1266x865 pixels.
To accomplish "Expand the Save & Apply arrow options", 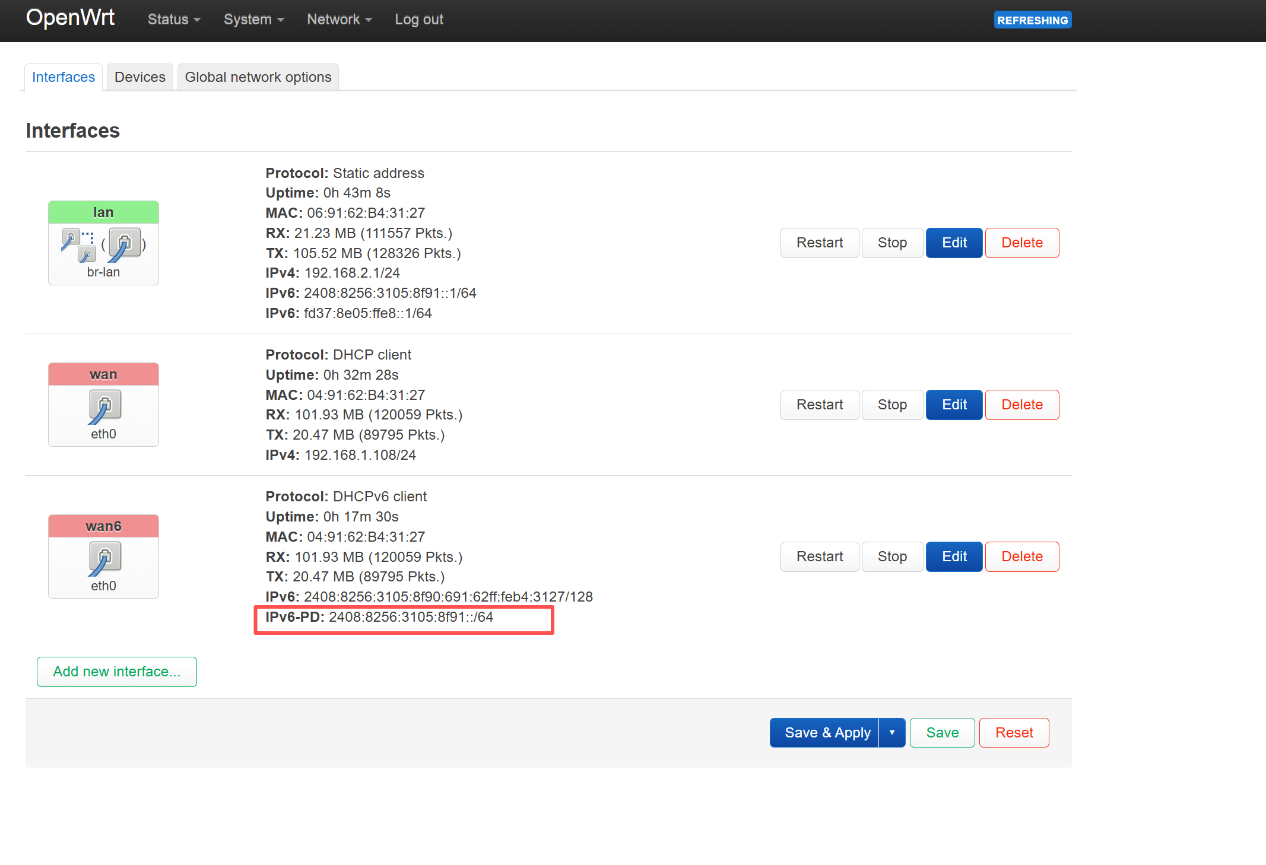I will click(x=891, y=733).
